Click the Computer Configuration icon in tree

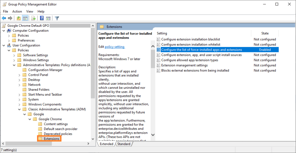click(x=9, y=31)
